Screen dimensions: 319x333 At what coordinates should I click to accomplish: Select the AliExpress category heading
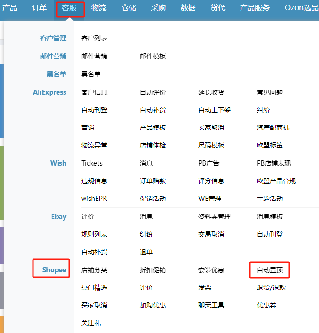point(50,92)
